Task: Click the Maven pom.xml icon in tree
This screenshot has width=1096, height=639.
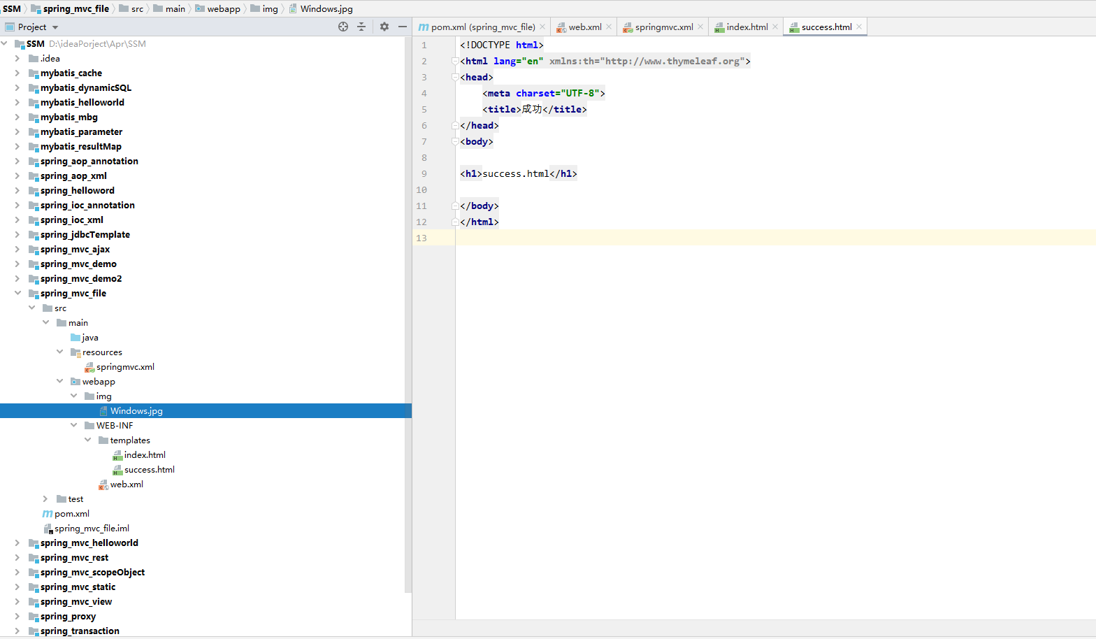Action: (48, 514)
